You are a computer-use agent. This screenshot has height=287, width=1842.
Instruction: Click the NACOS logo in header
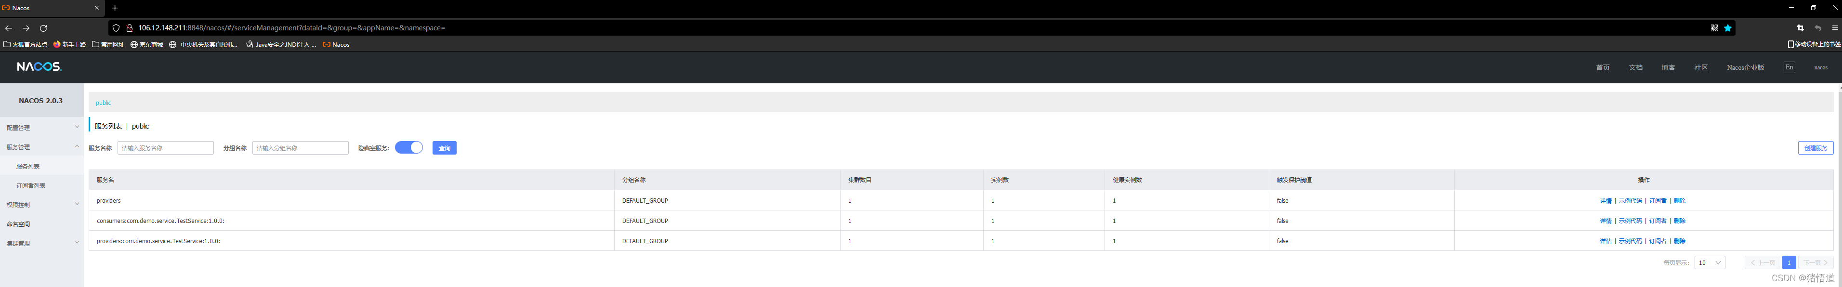click(39, 66)
